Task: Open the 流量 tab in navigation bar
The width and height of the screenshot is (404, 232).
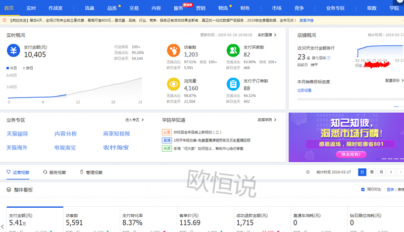Action: tap(89, 8)
